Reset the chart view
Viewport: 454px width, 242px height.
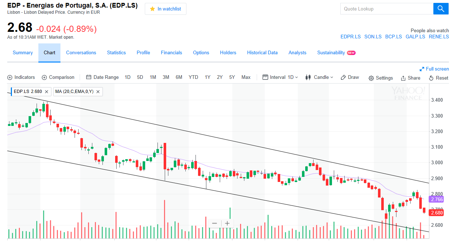tap(438, 78)
